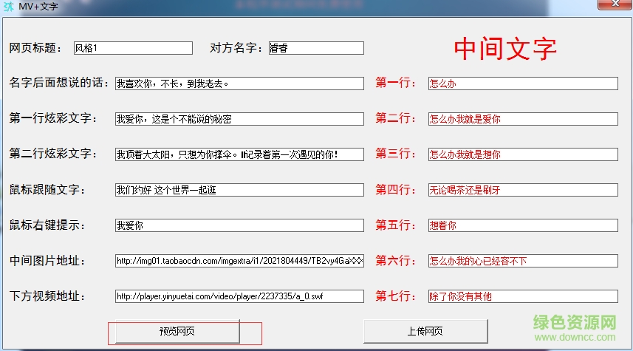Click the red 第一行 label
Screen dimensions: 633x351
click(395, 83)
